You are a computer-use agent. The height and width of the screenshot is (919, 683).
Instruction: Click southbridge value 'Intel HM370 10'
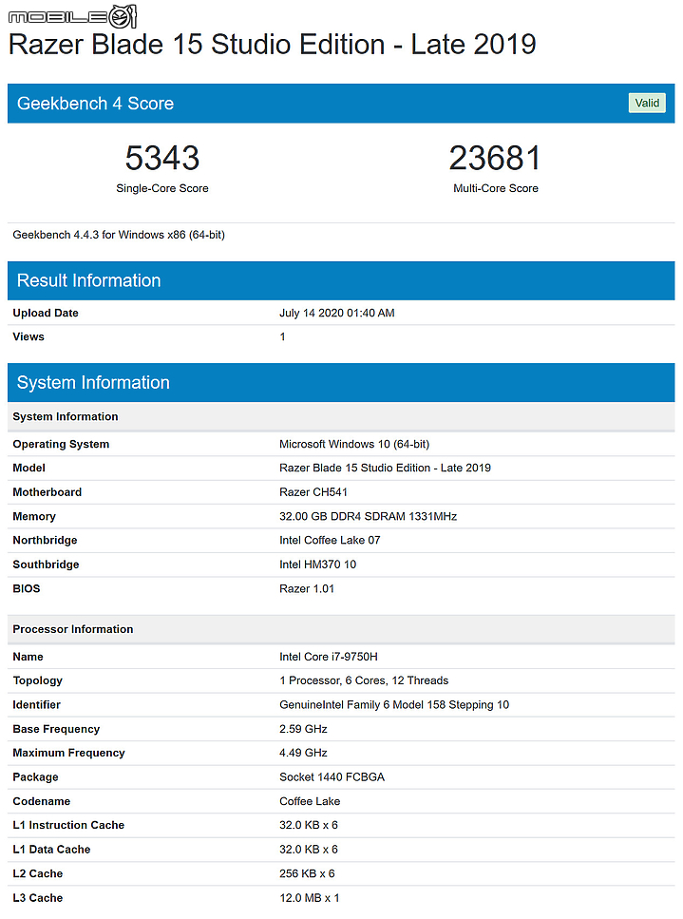[317, 565]
